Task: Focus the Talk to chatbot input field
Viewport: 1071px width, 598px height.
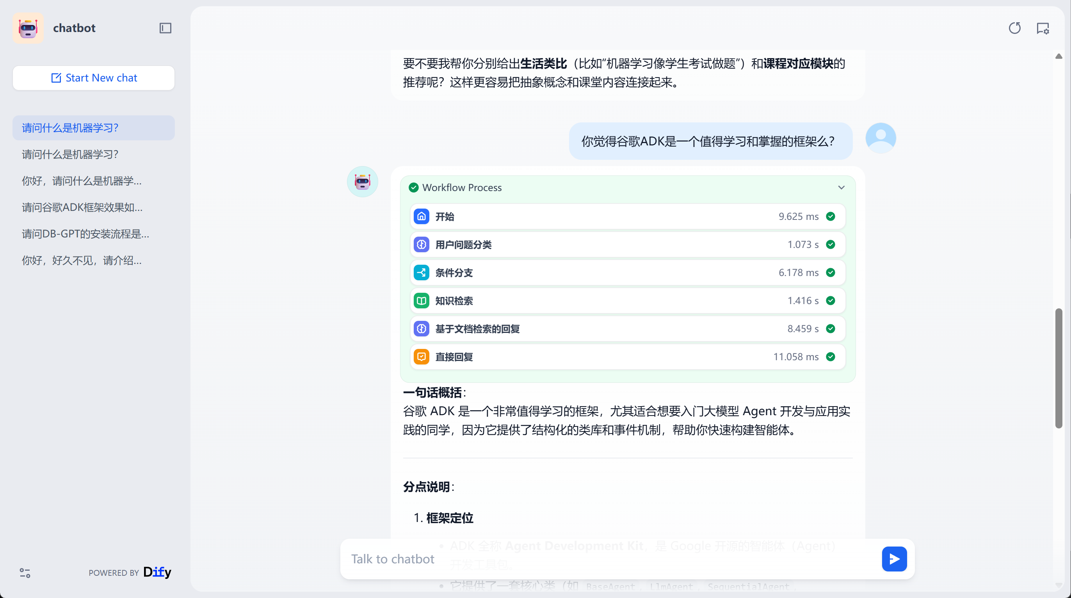Action: click(611, 559)
